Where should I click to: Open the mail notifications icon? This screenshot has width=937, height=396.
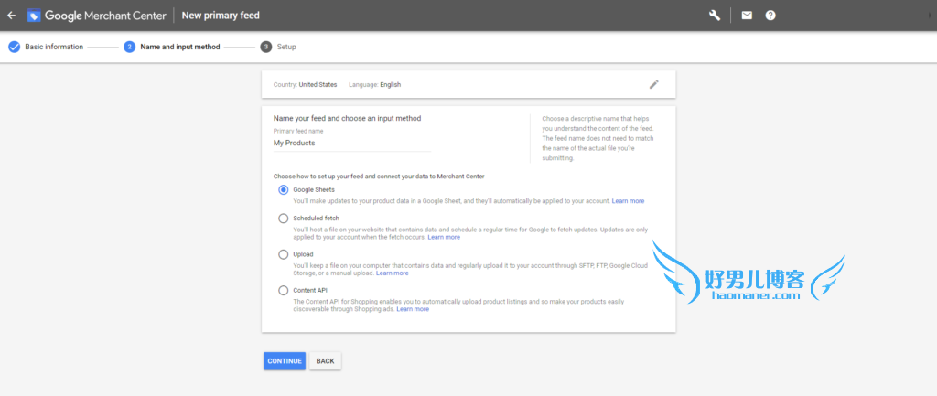(x=747, y=16)
